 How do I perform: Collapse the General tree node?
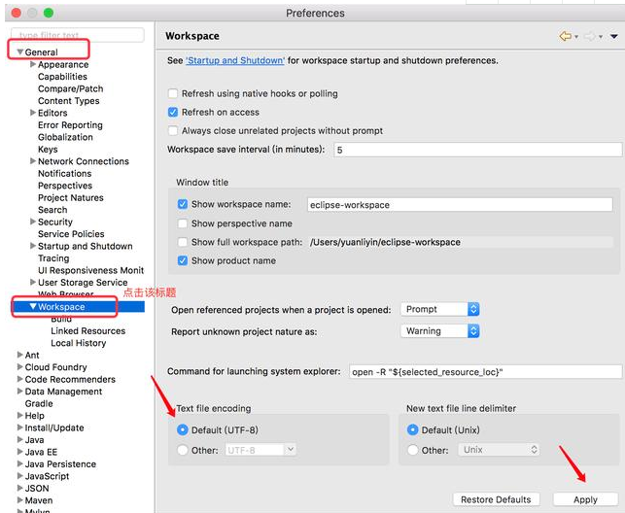19,52
